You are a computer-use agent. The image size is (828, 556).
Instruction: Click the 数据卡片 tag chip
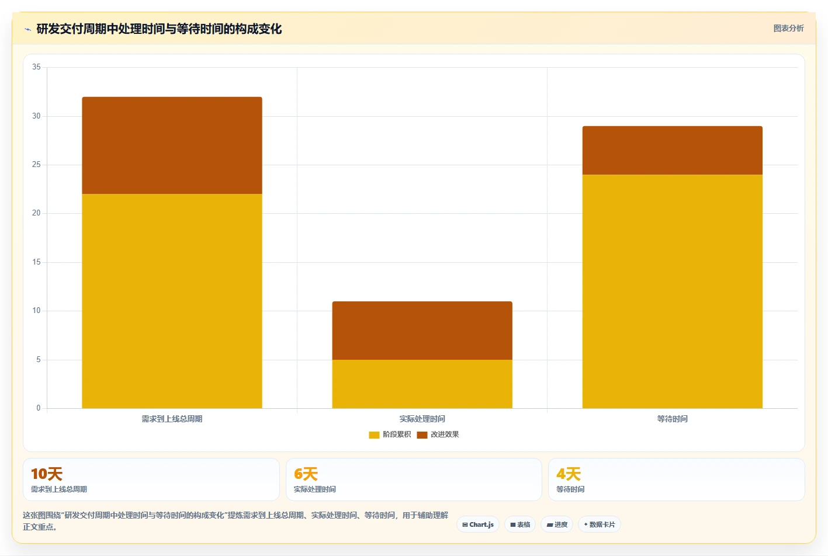pyautogui.click(x=600, y=524)
